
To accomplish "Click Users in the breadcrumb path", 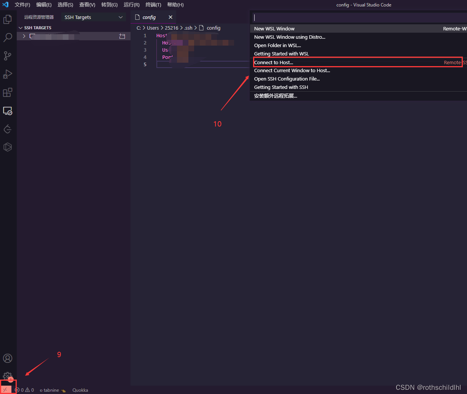I will tap(153, 28).
